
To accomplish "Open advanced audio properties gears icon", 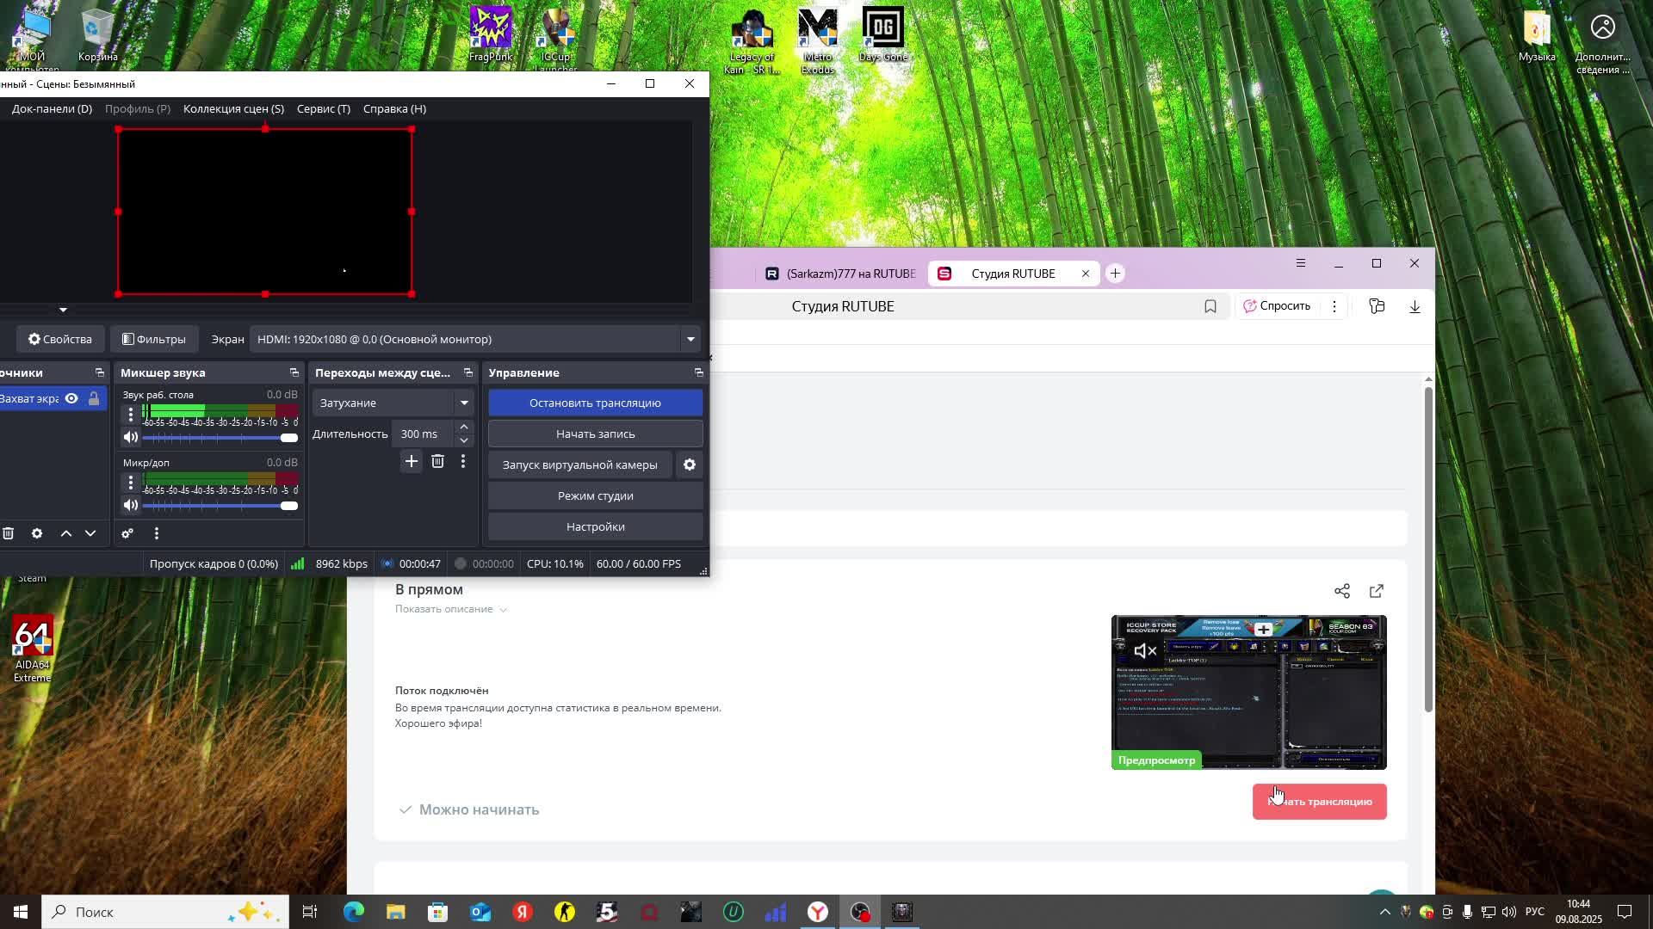I will click(x=127, y=533).
